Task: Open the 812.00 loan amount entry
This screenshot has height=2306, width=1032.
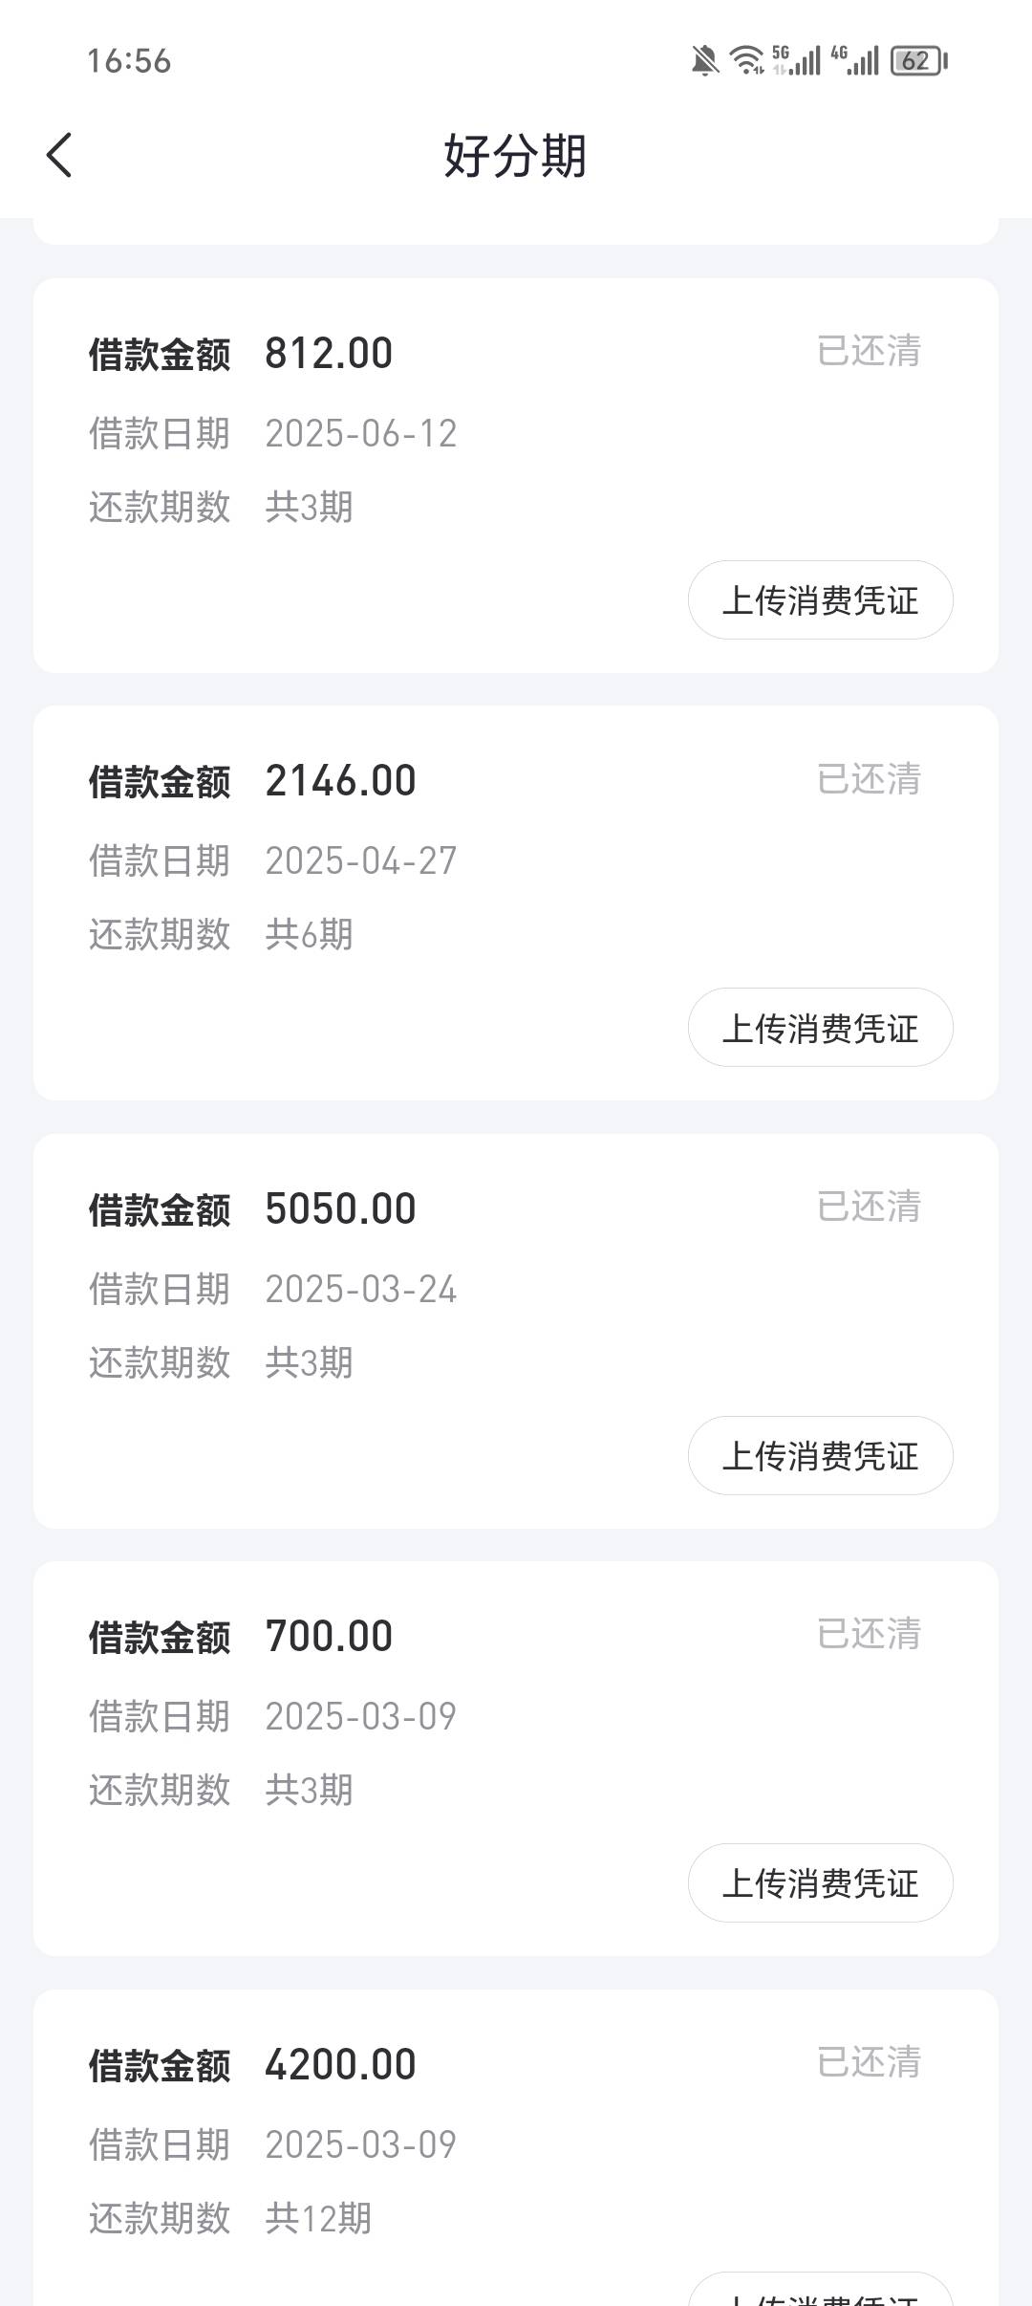Action: pyautogui.click(x=329, y=354)
